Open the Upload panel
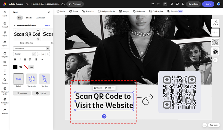The image size is (223, 130). [5, 44]
